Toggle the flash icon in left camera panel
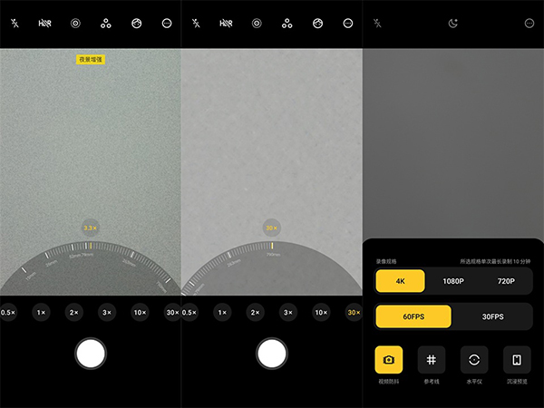This screenshot has width=544, height=408. click(15, 24)
